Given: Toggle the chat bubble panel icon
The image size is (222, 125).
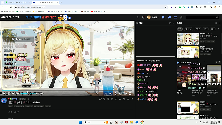Looking at the screenshot, I should (x=170, y=17).
